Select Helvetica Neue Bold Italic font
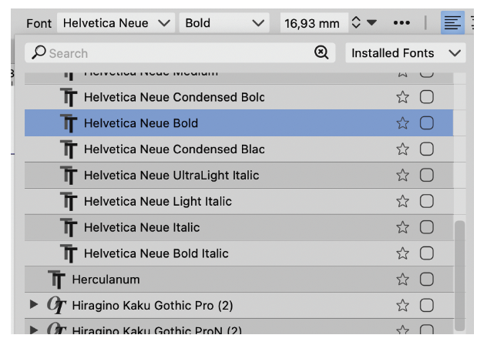Viewport: 487px width, 345px height. coord(239,253)
